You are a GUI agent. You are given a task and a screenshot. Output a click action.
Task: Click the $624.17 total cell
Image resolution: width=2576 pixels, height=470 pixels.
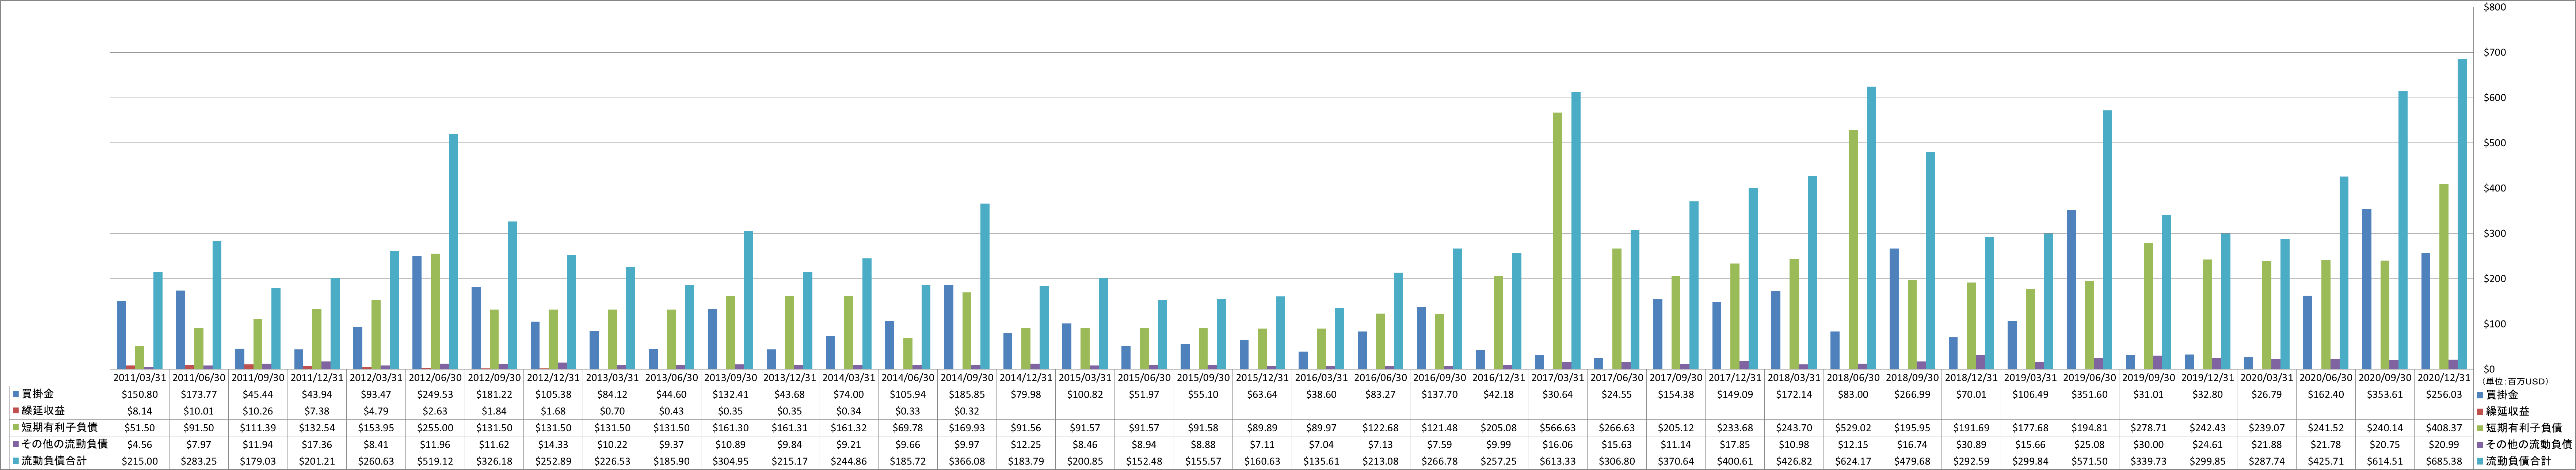point(1854,460)
